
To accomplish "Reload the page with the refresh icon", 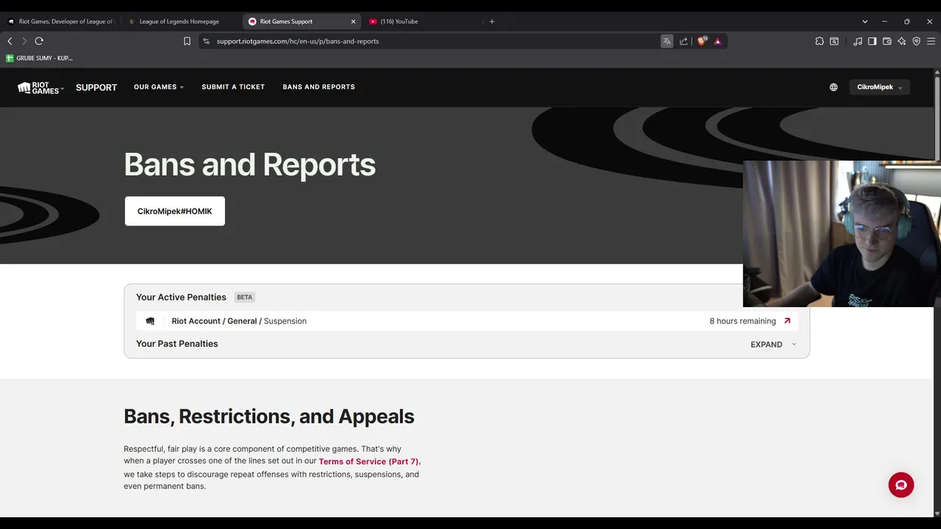I will (x=39, y=41).
